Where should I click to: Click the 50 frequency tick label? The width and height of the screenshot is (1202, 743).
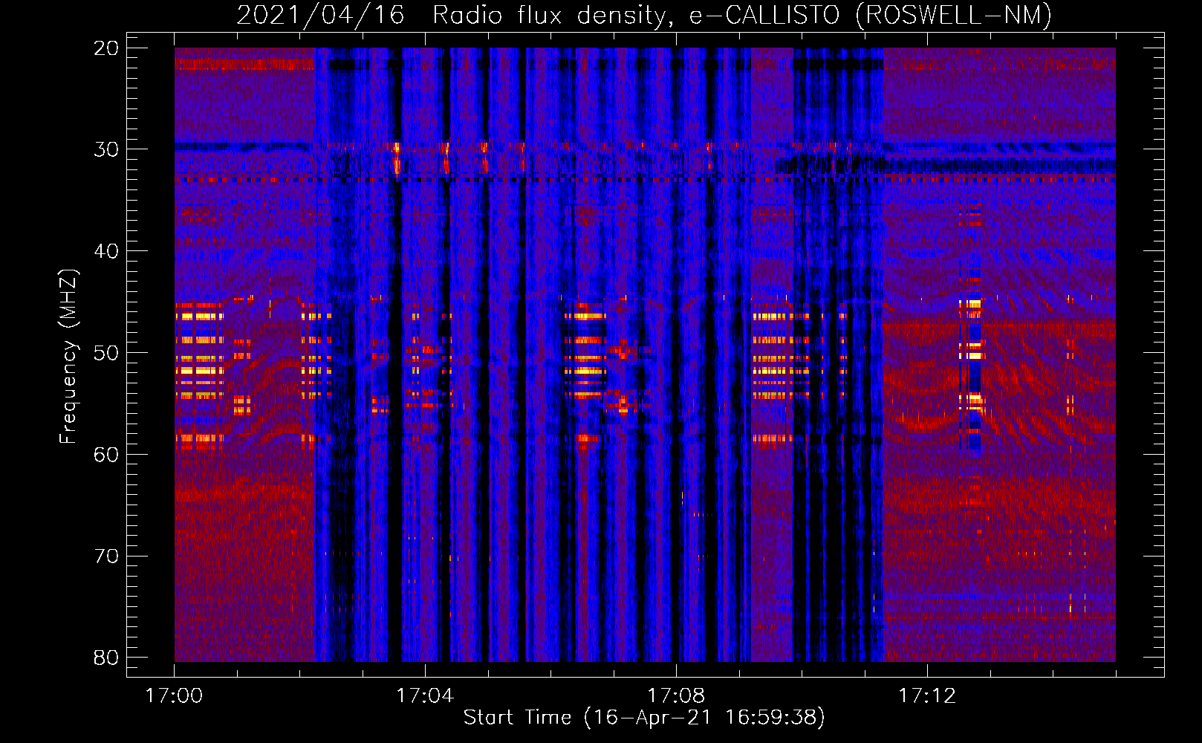(106, 353)
